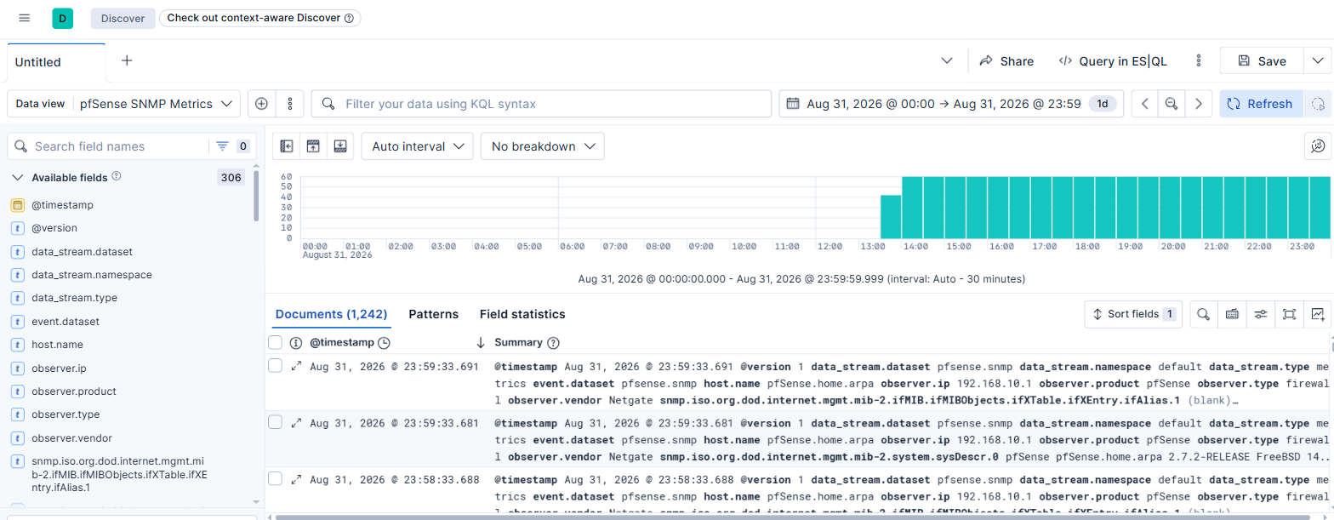Image resolution: width=1334 pixels, height=520 pixels.
Task: Enter fullscreen mode for the table
Action: click(1290, 314)
